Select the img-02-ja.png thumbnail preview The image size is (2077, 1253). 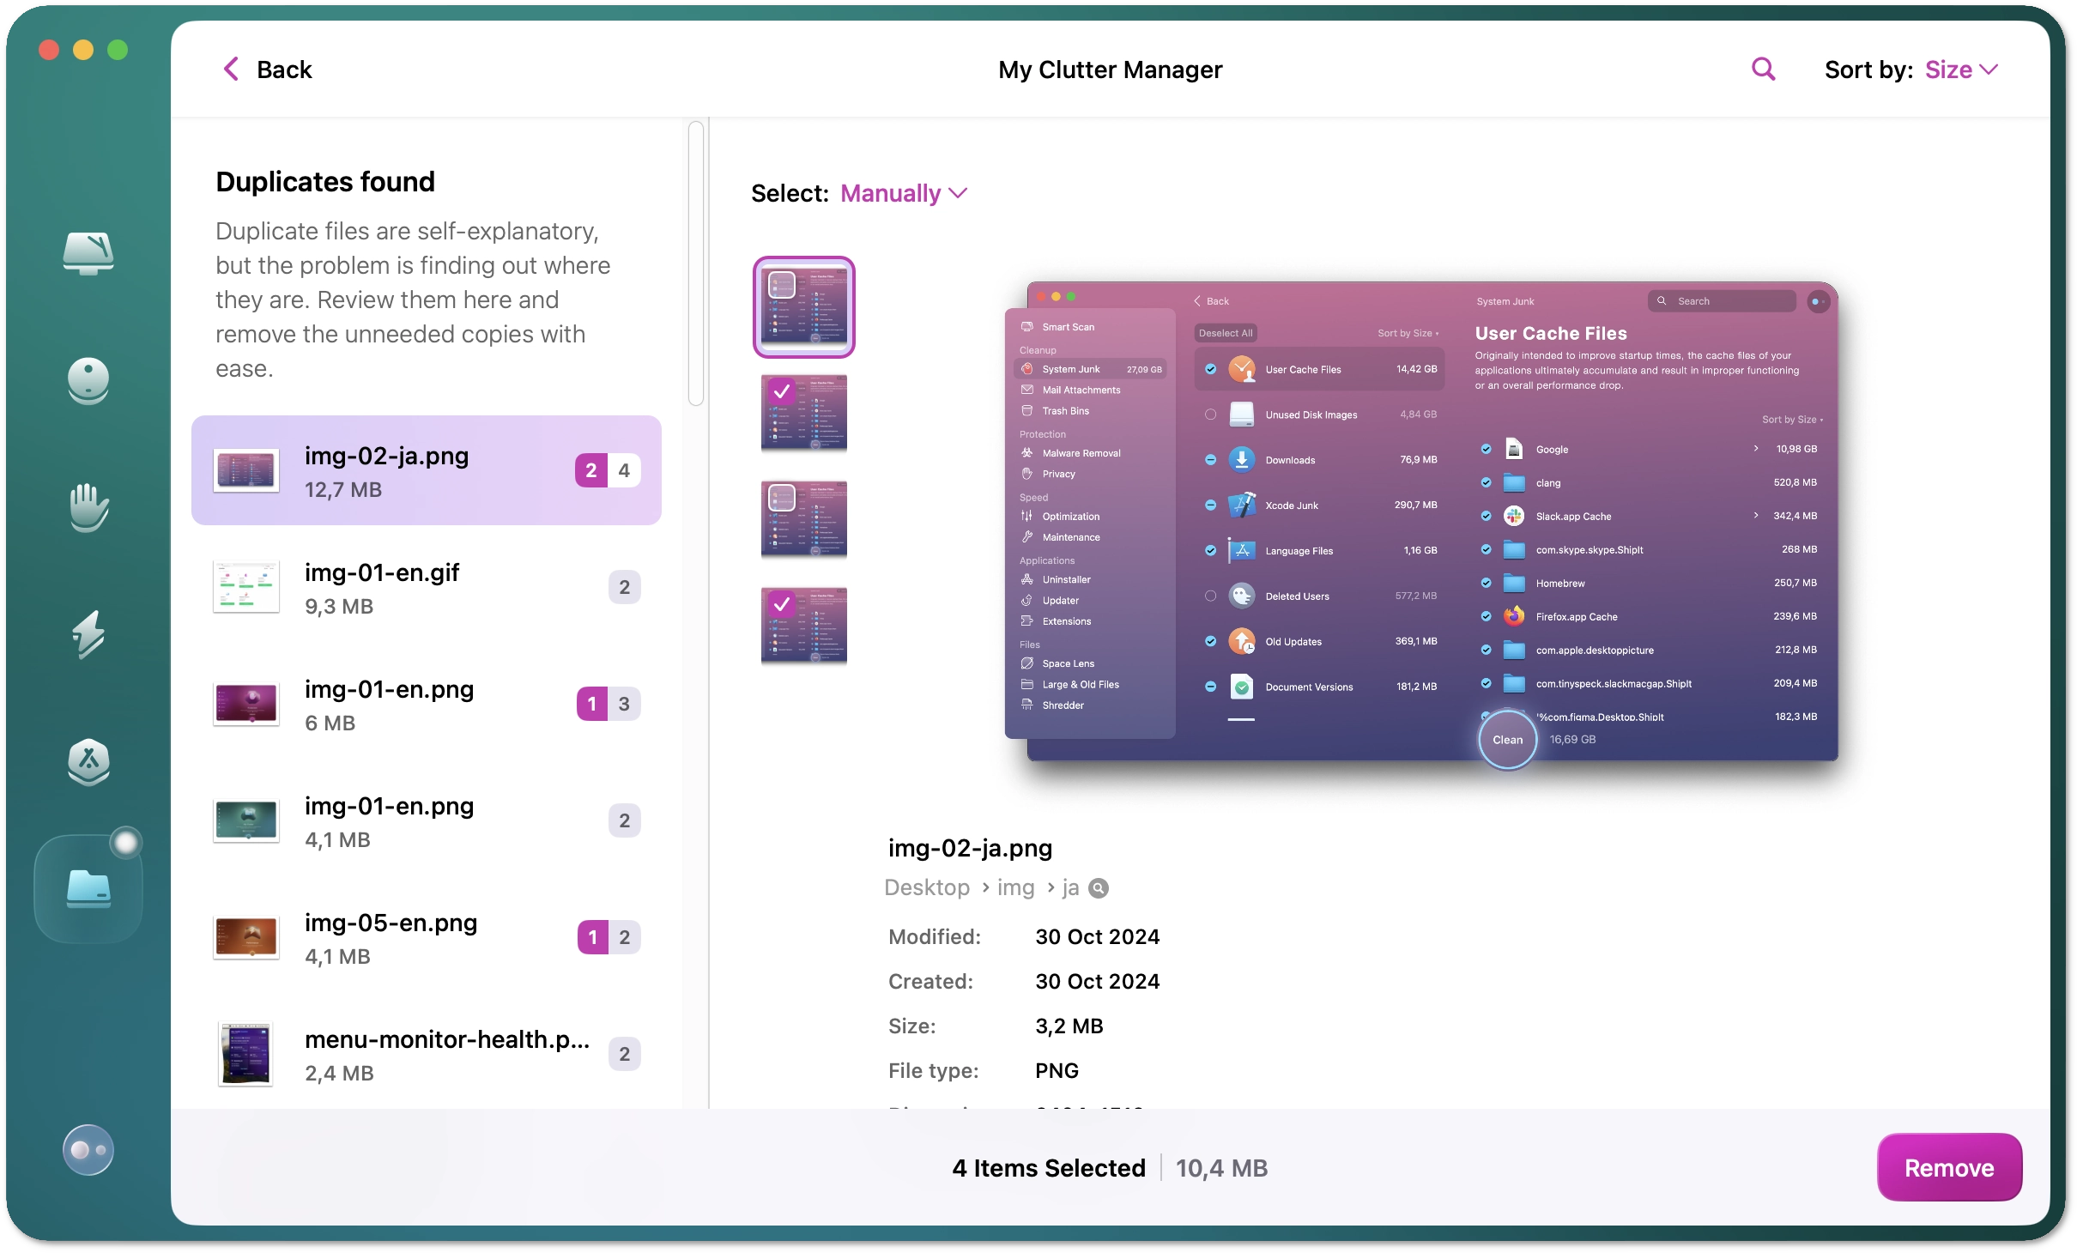click(802, 306)
